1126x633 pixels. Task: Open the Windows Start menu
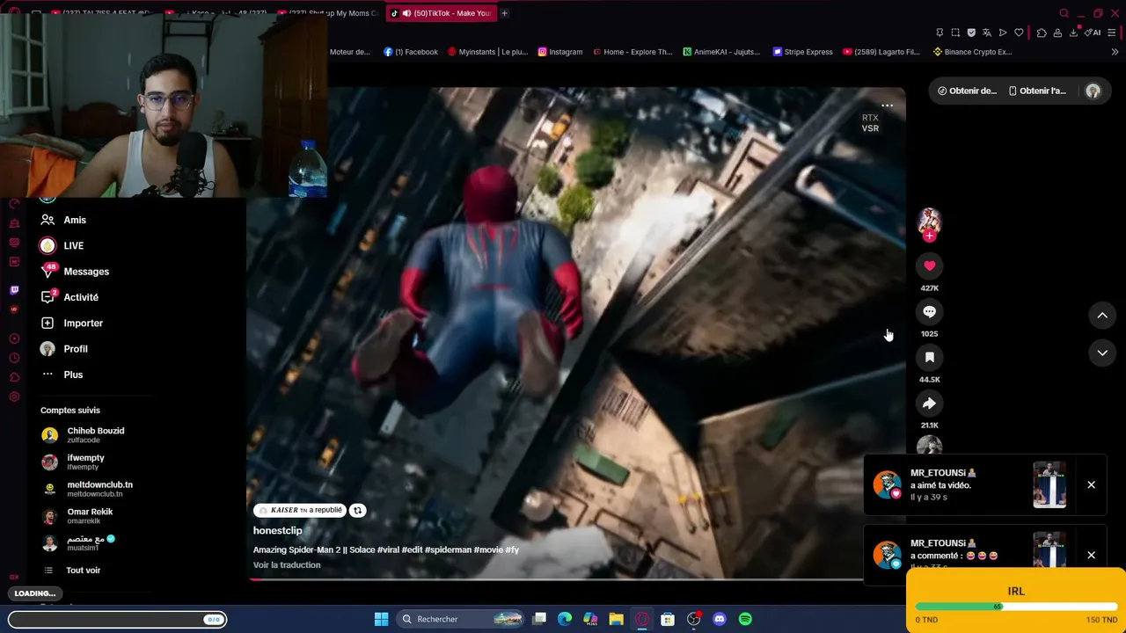[x=381, y=619]
